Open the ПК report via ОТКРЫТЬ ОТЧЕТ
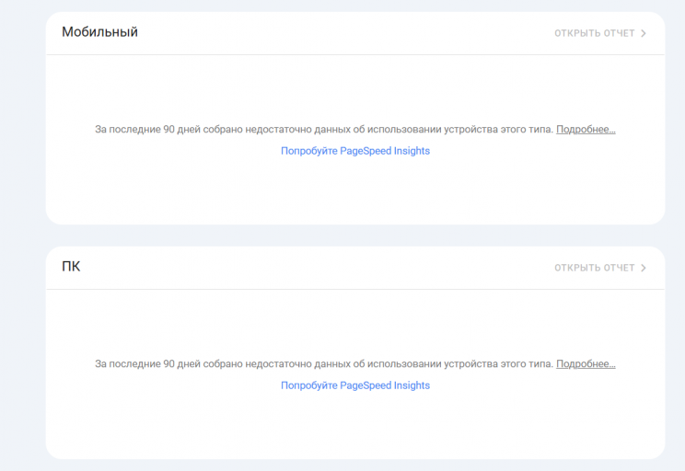The height and width of the screenshot is (471, 685). [595, 269]
